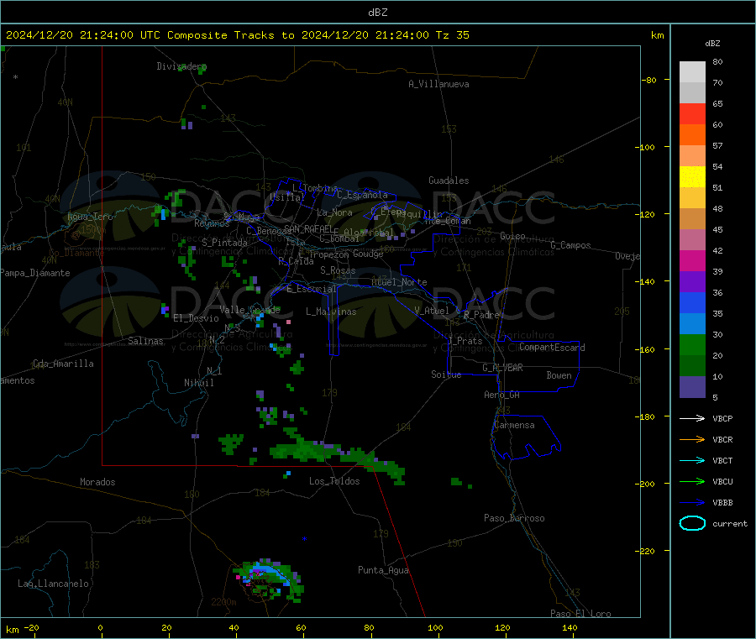Click the Paso_El_Loro map label
The image size is (756, 639).
point(580,614)
